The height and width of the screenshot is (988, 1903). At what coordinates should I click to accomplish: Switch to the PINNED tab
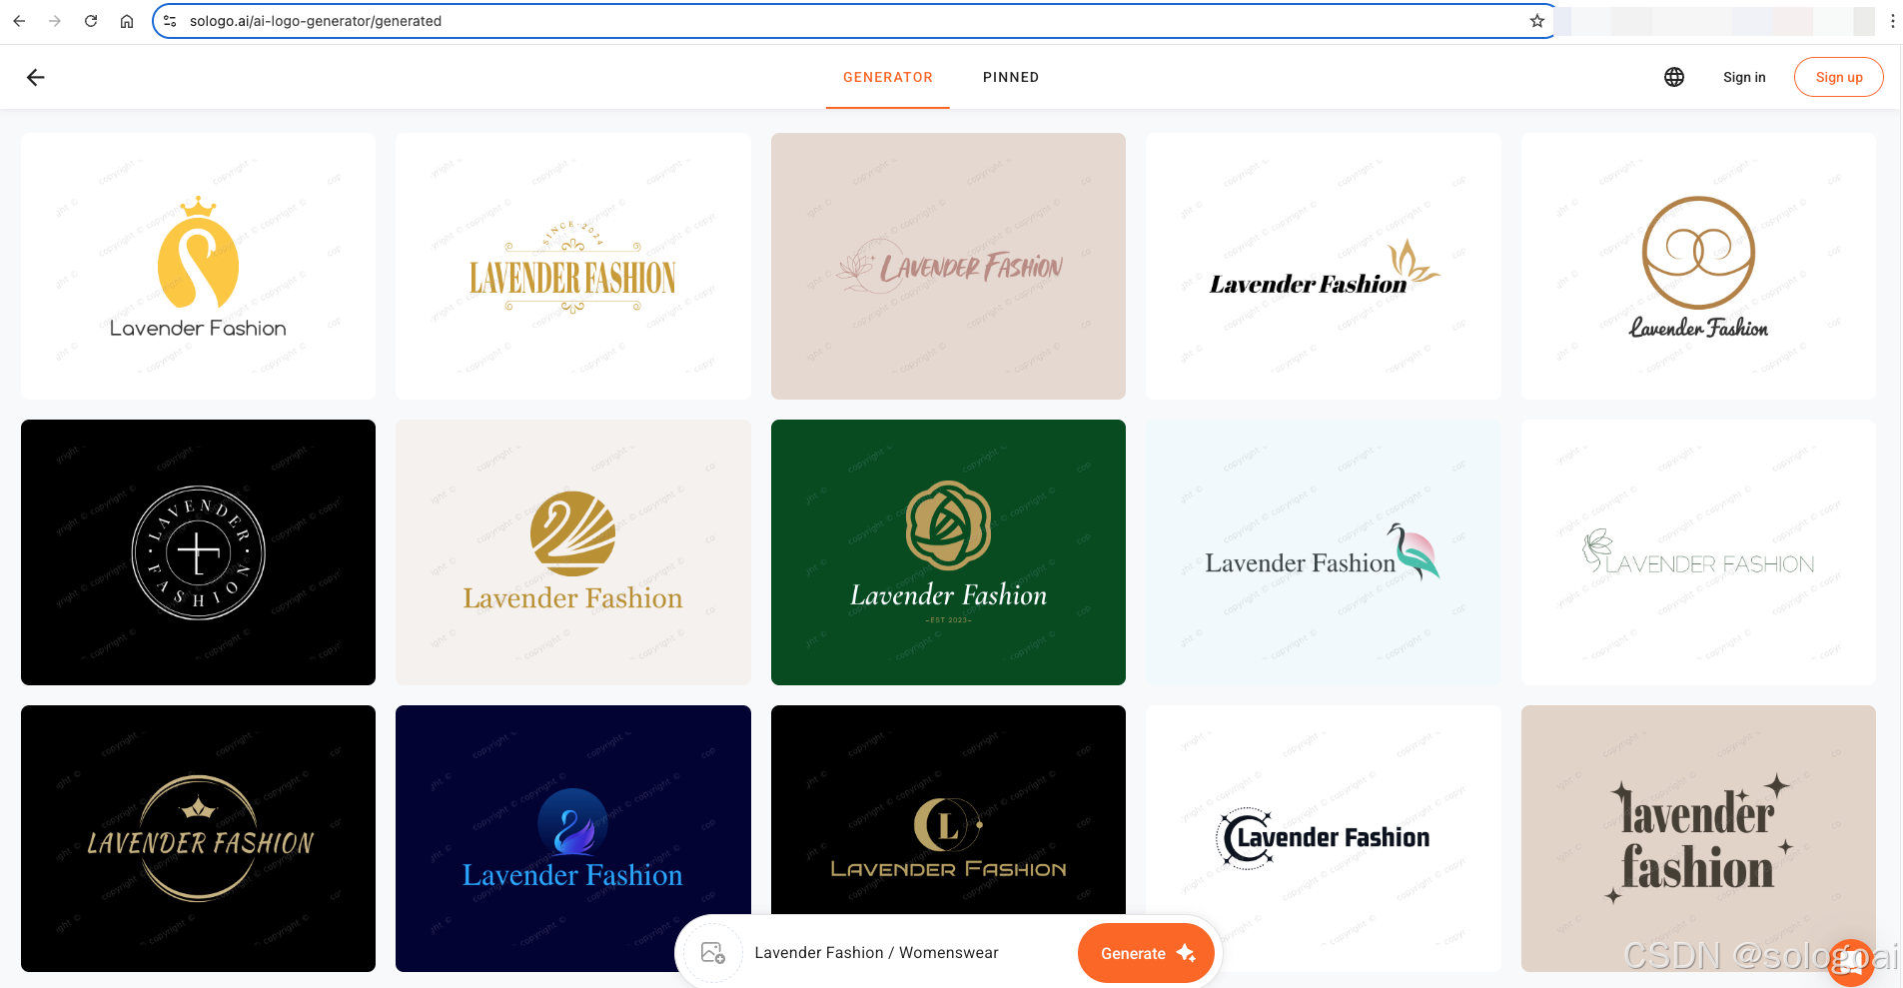pyautogui.click(x=1011, y=77)
